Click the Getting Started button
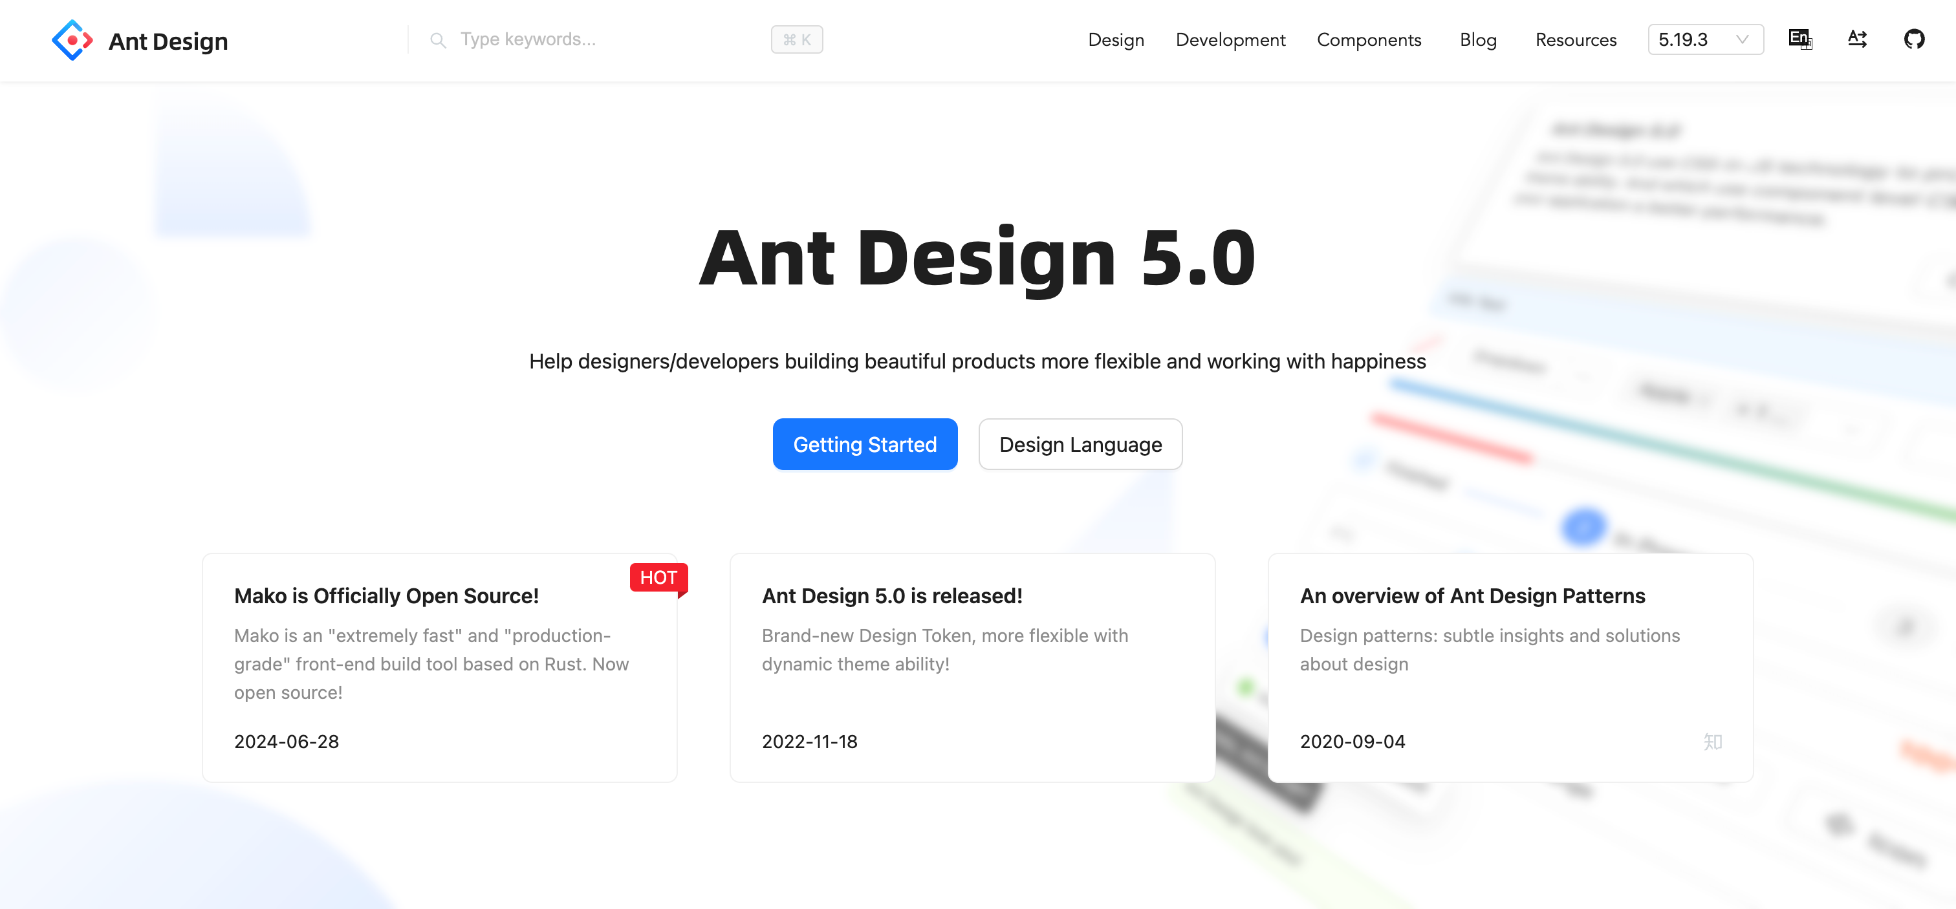Viewport: 1956px width, 909px height. [865, 444]
